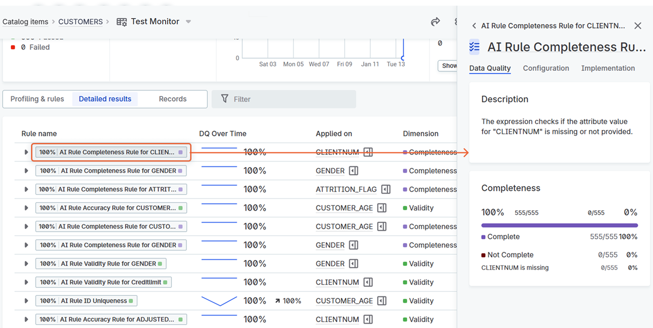The height and width of the screenshot is (328, 653).
Task: Expand AI Rule Accuracy Rule for CUSTOMER row
Action: (26, 208)
